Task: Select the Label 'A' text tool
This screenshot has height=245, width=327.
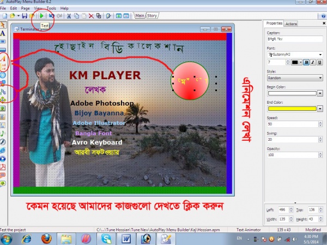Action: (x=3, y=33)
